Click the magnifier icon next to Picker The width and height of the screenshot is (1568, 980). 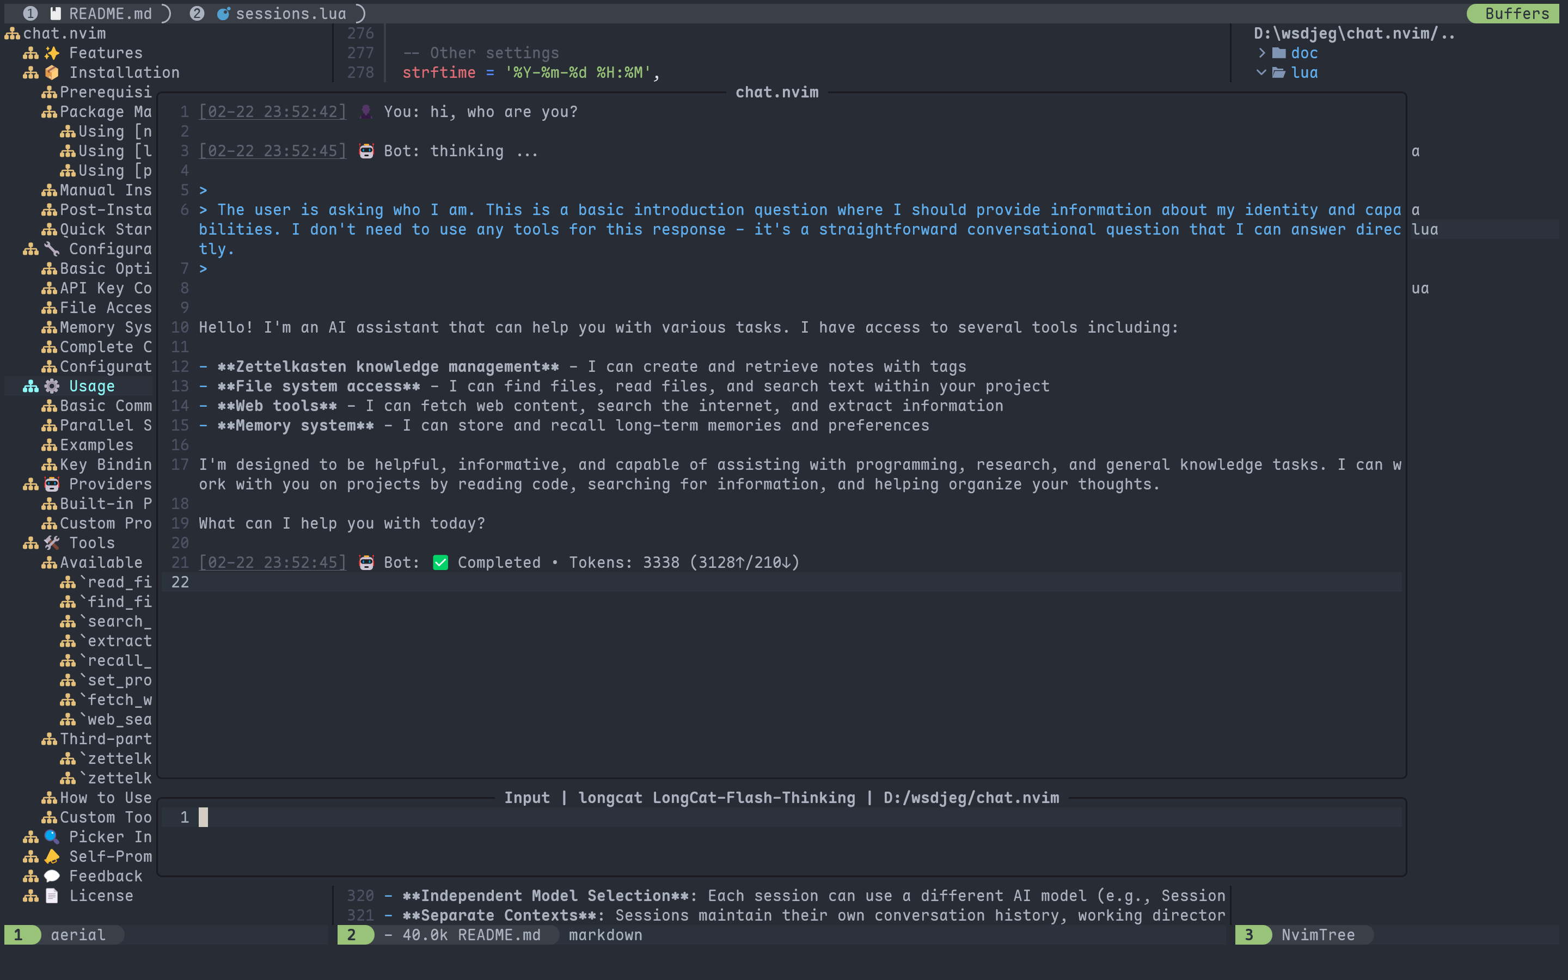(52, 837)
